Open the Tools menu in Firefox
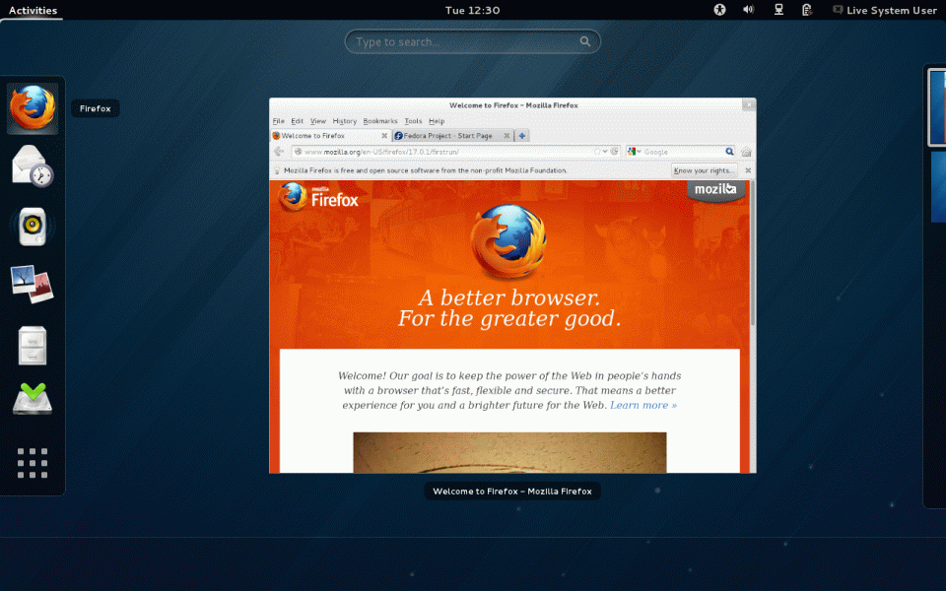 pos(413,121)
